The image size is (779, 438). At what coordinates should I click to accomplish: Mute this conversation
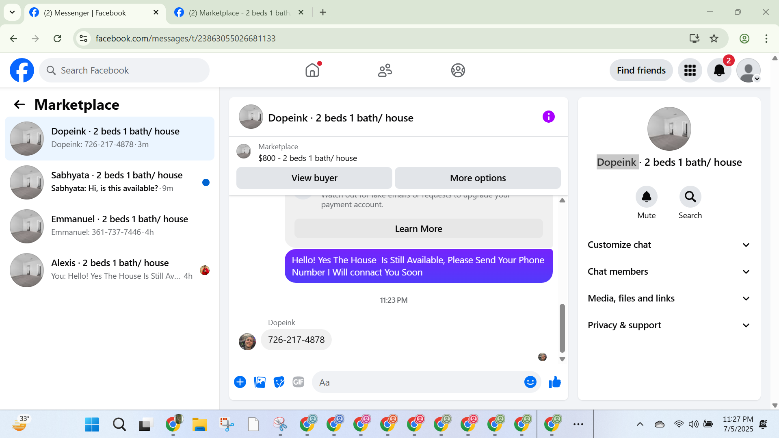click(646, 197)
